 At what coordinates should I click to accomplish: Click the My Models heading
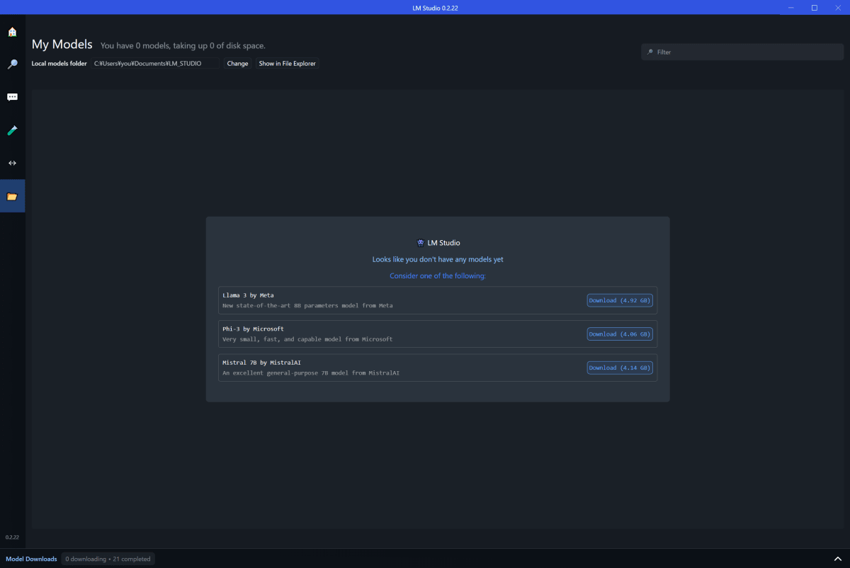[x=62, y=44]
